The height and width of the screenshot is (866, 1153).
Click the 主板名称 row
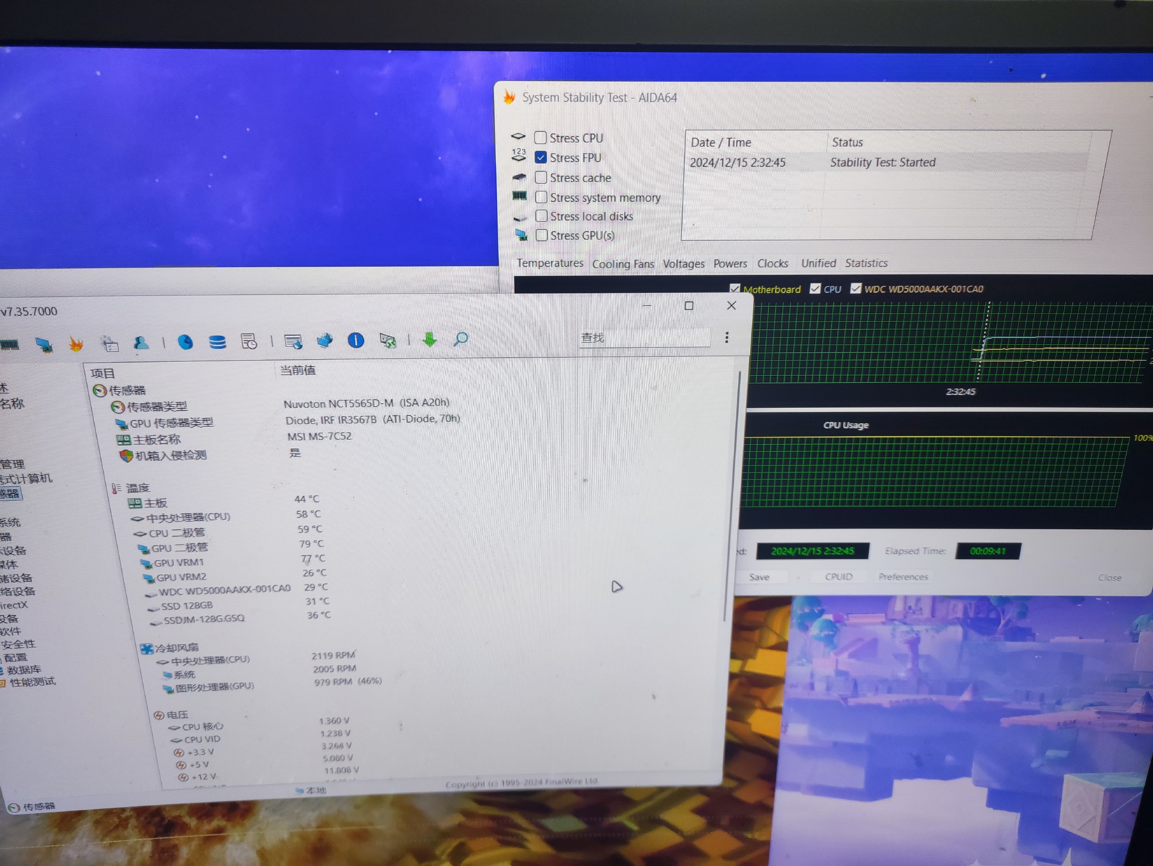tap(235, 438)
